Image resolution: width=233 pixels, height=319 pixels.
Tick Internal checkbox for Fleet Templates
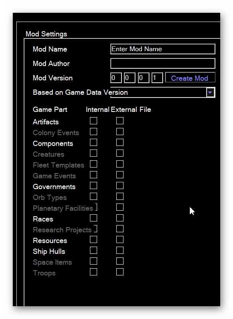(x=94, y=164)
